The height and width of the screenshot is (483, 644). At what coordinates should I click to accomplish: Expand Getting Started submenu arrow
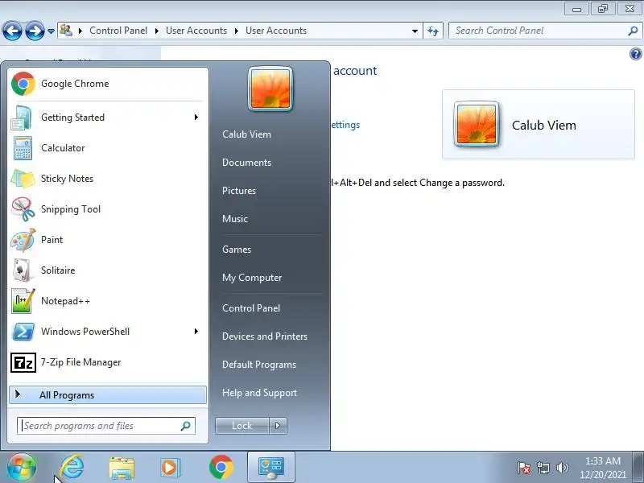tap(196, 118)
